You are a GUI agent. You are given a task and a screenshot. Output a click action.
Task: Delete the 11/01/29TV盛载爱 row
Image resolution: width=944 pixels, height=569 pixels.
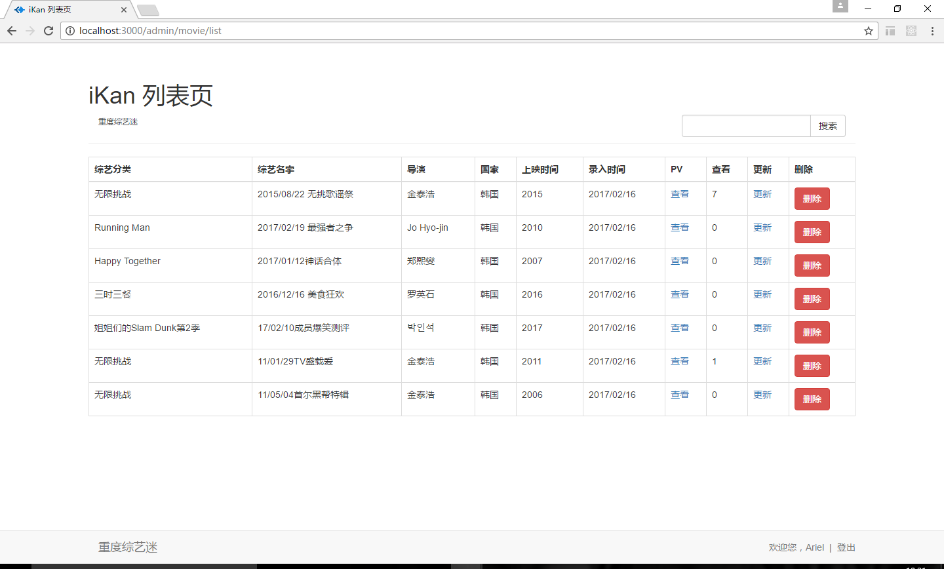coord(812,366)
